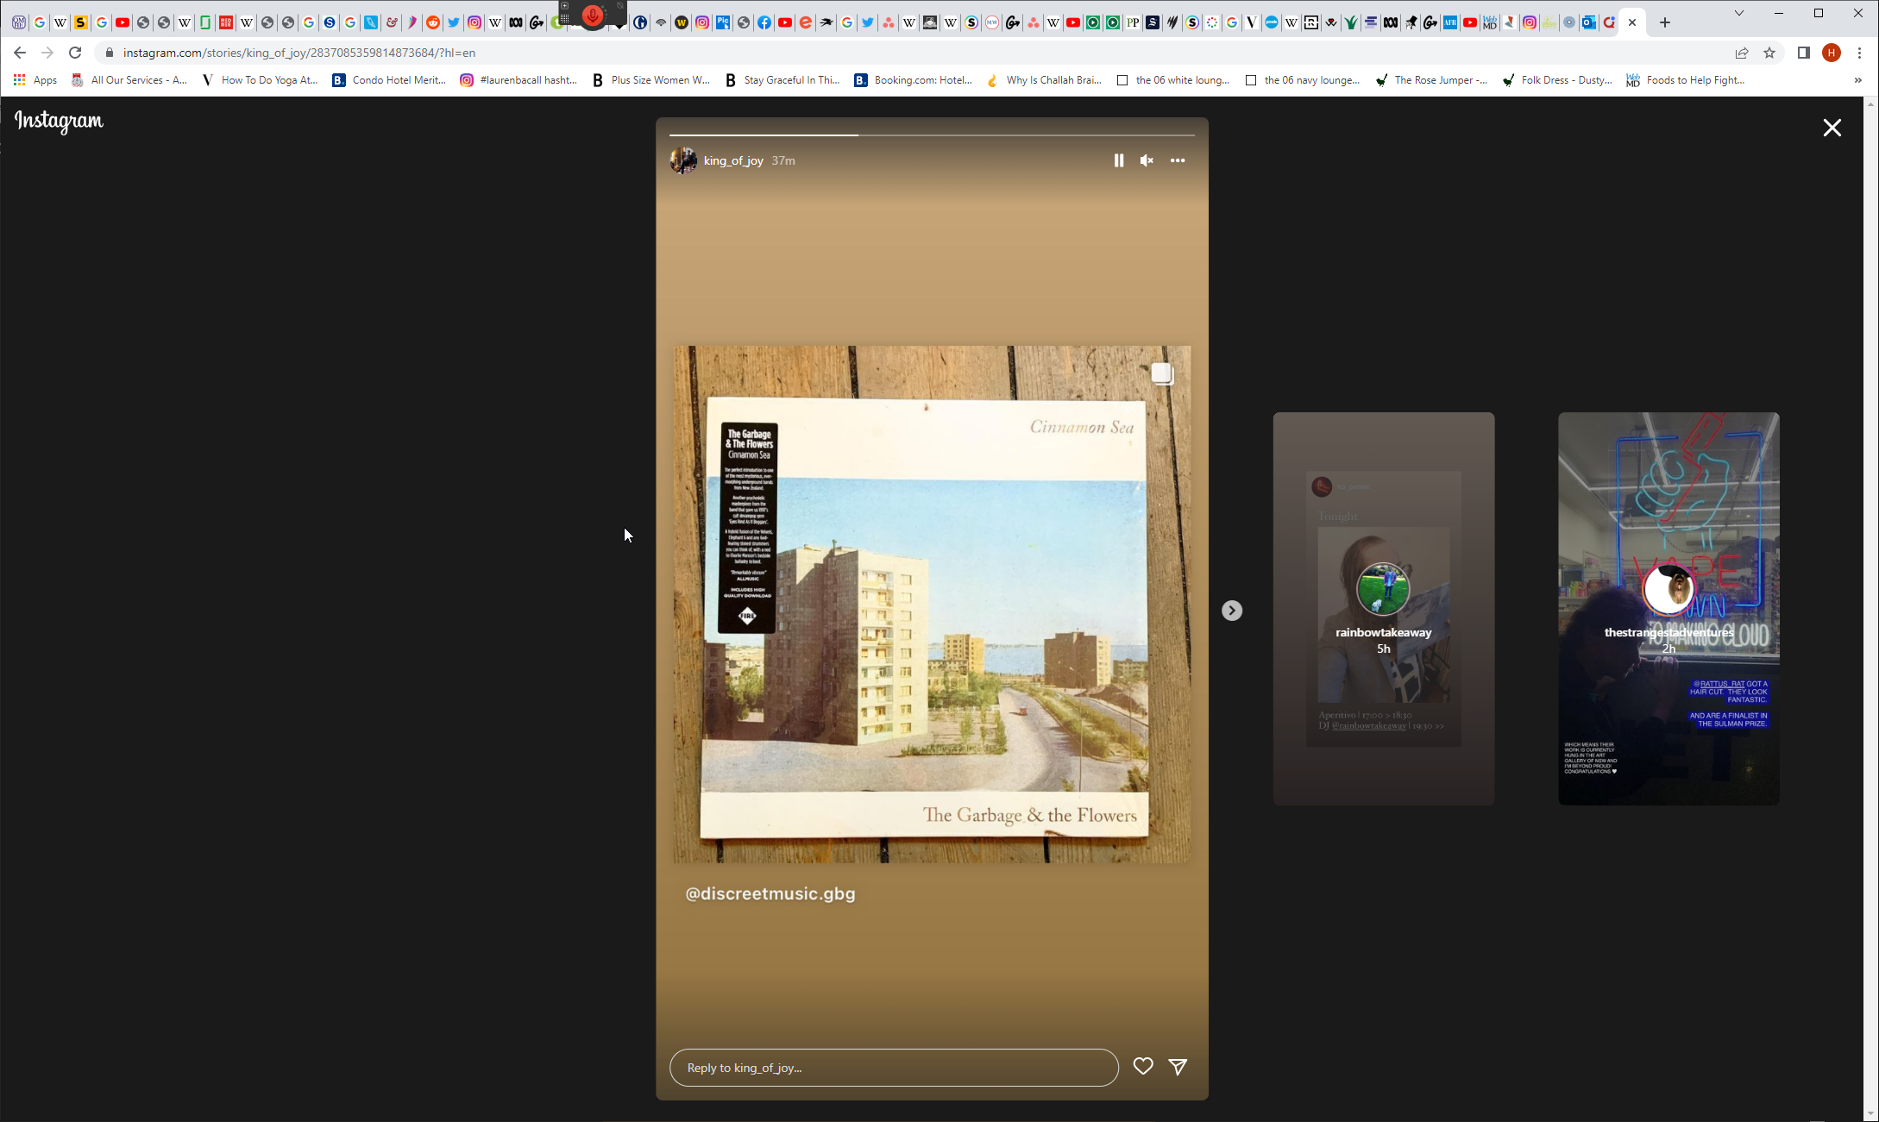Click the red microphone recording icon

593,15
